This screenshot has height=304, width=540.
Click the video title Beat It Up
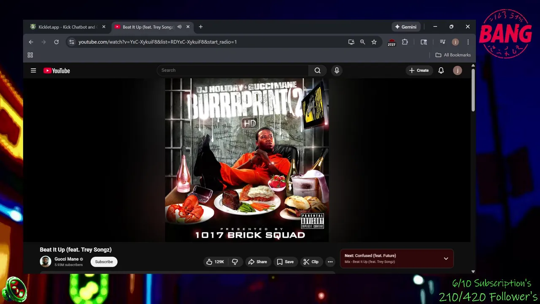(x=76, y=250)
